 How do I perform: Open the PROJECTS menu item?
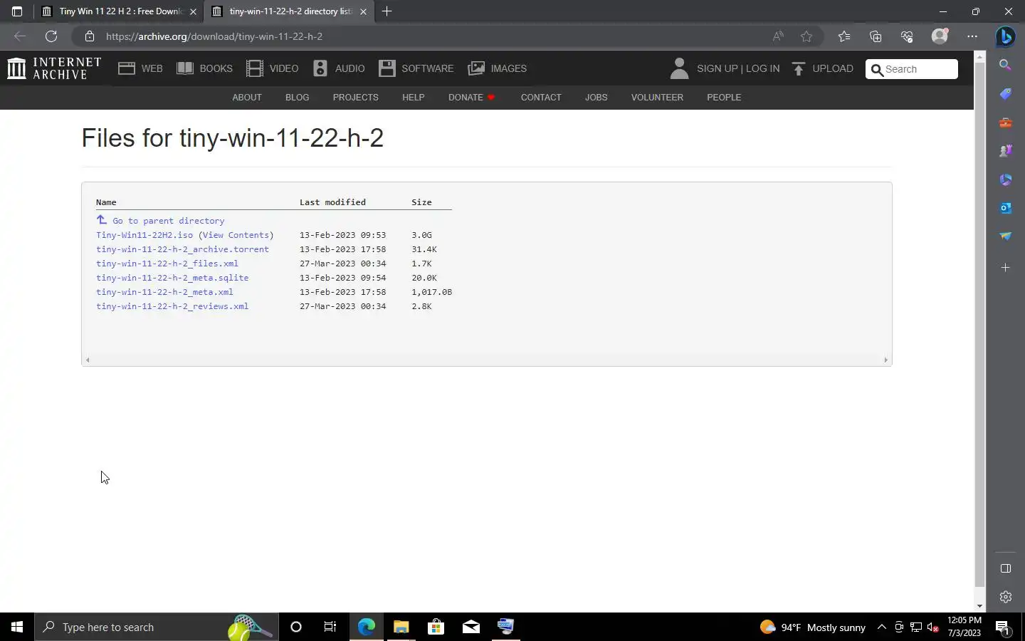356,97
